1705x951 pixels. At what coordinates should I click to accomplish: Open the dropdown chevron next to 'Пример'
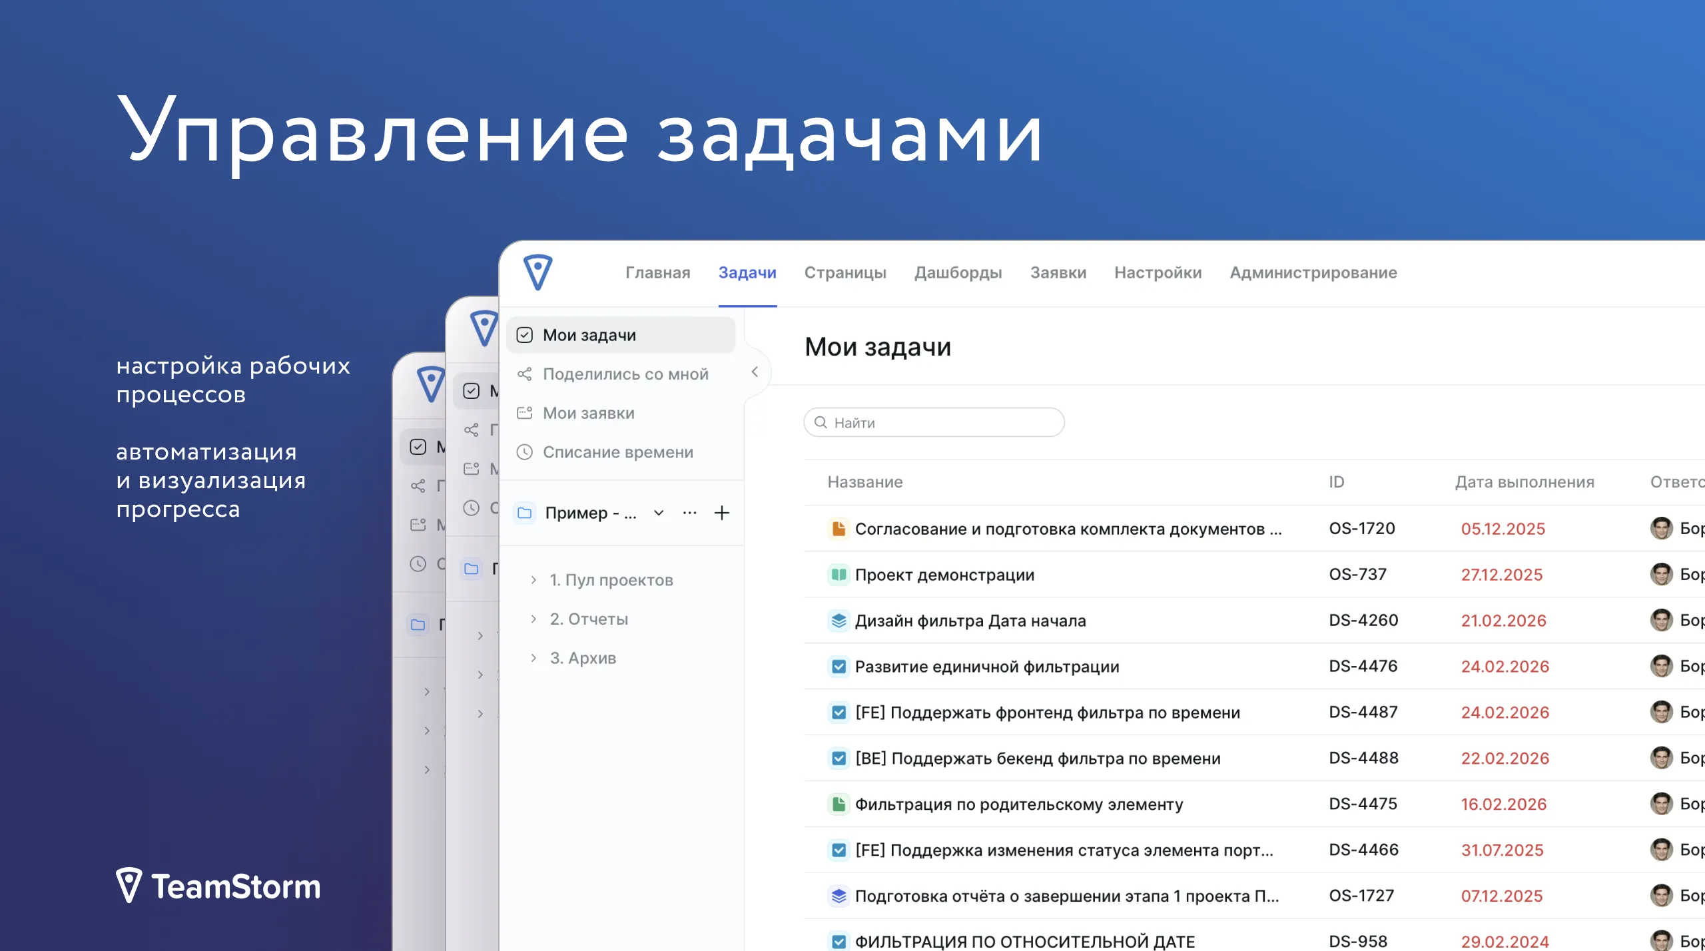[657, 513]
